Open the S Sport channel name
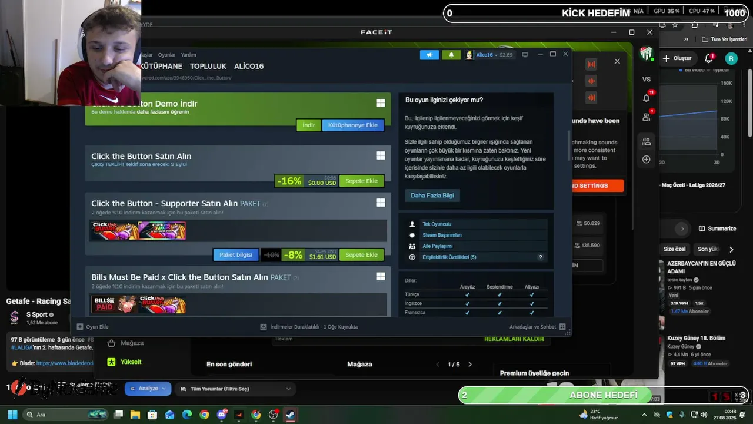Viewport: 753px width, 424px height. 36,315
